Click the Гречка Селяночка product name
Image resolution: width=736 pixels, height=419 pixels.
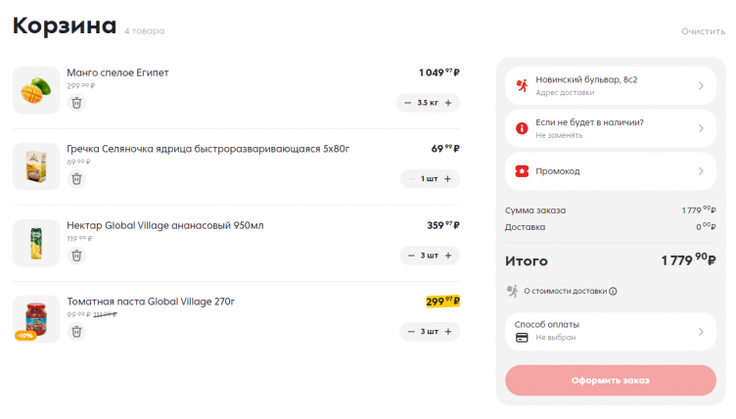(207, 149)
